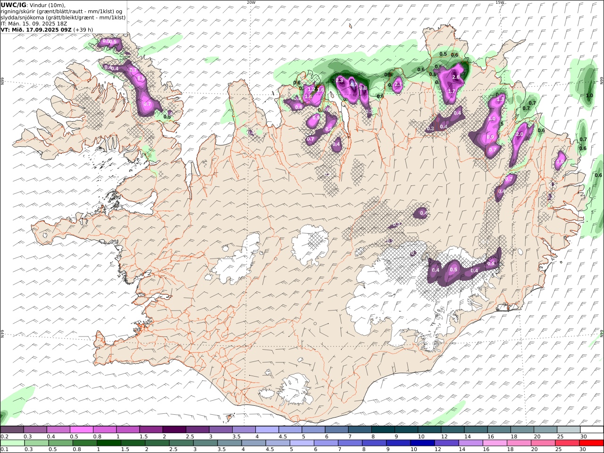
Task: Click the 'slydda/snjókoma' legend description line
Action: 63,17
